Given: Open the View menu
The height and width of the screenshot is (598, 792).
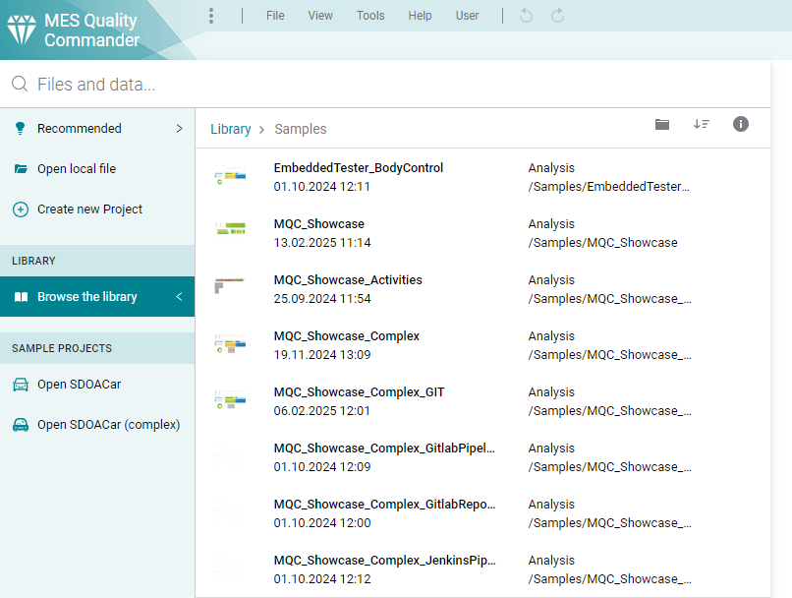Looking at the screenshot, I should click(320, 16).
